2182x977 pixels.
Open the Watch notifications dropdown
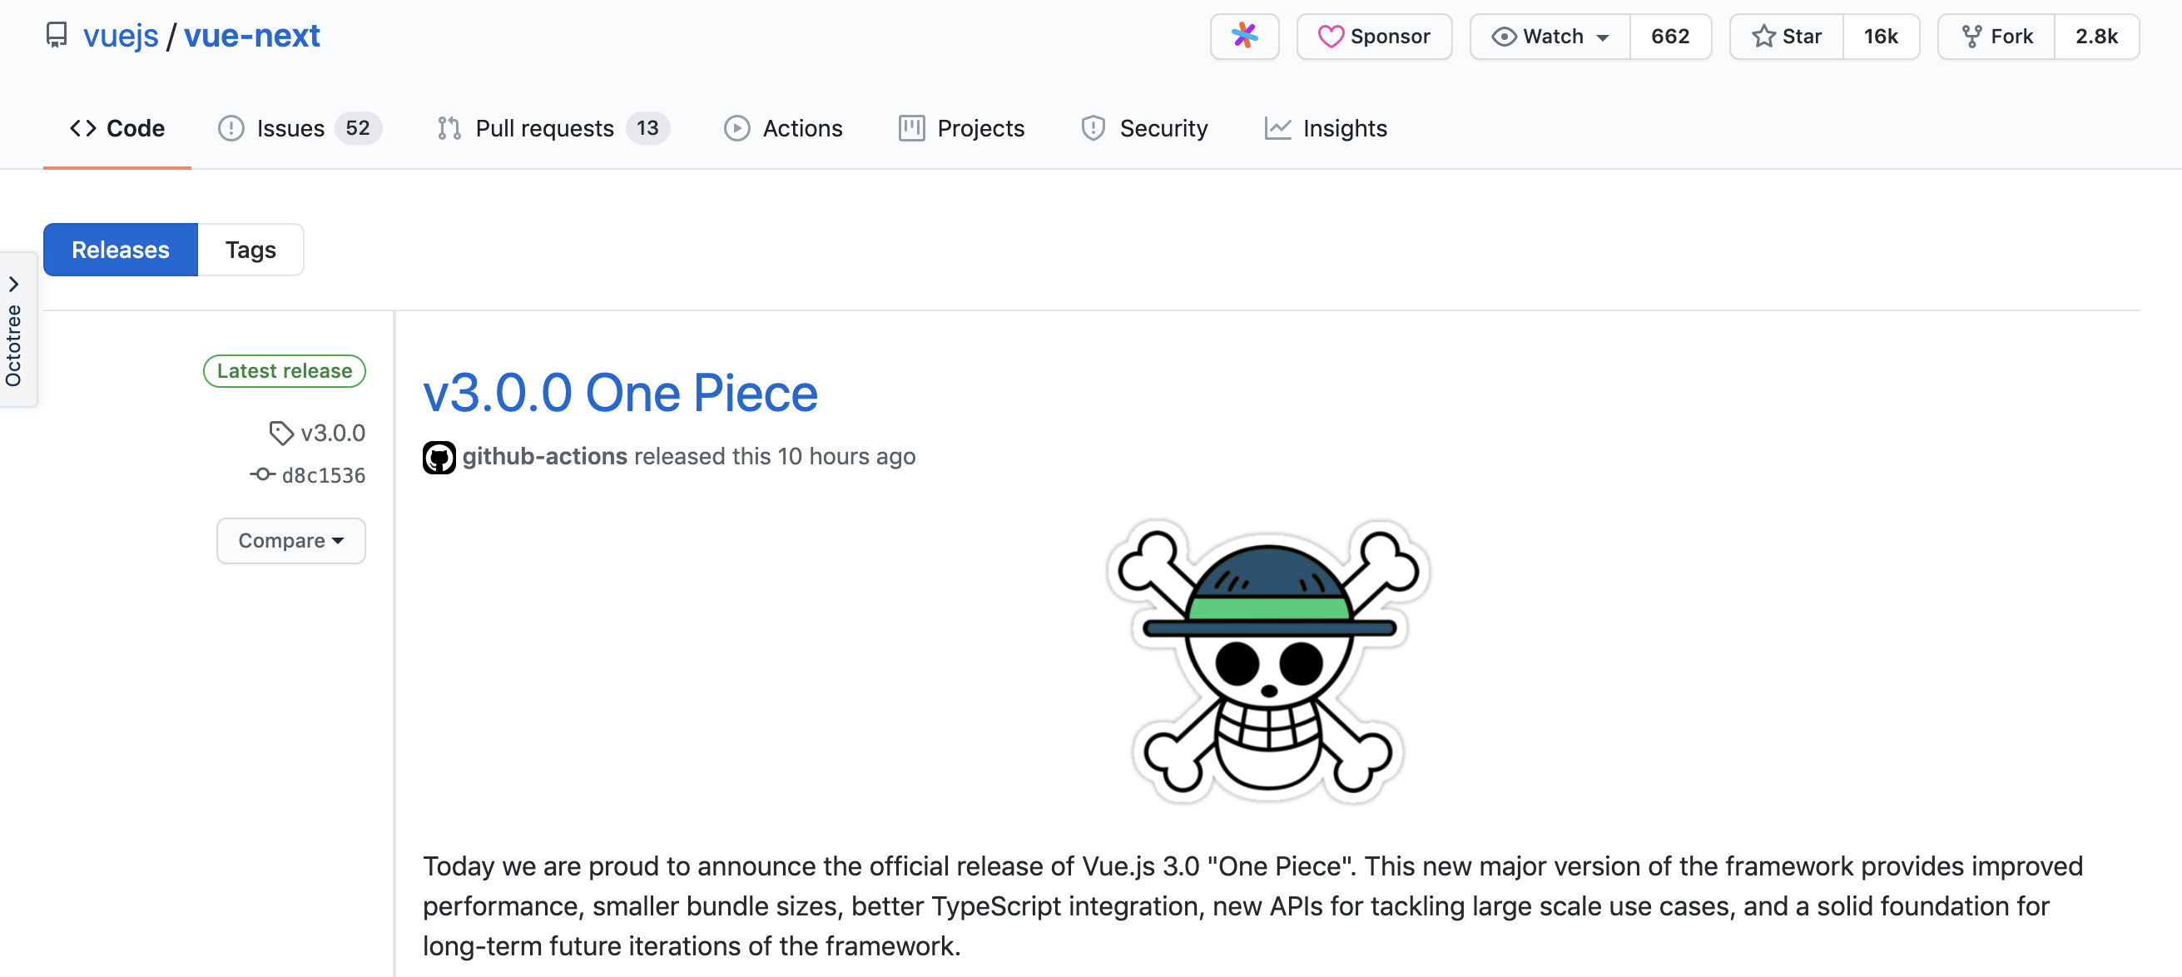(x=1550, y=36)
